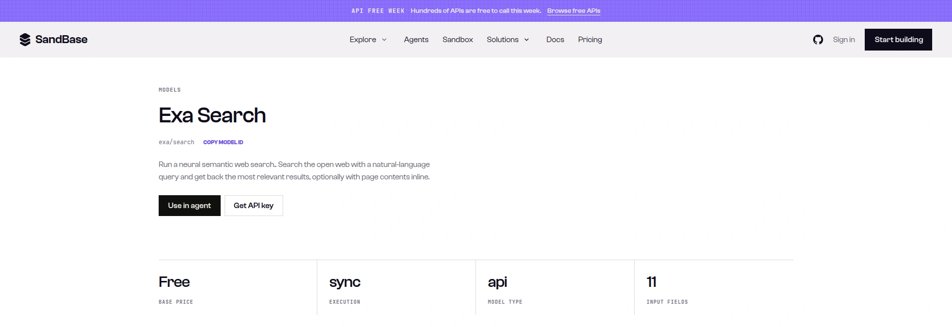This screenshot has width=952, height=327.
Task: Click COPY MODEL ID
Action: 223,142
